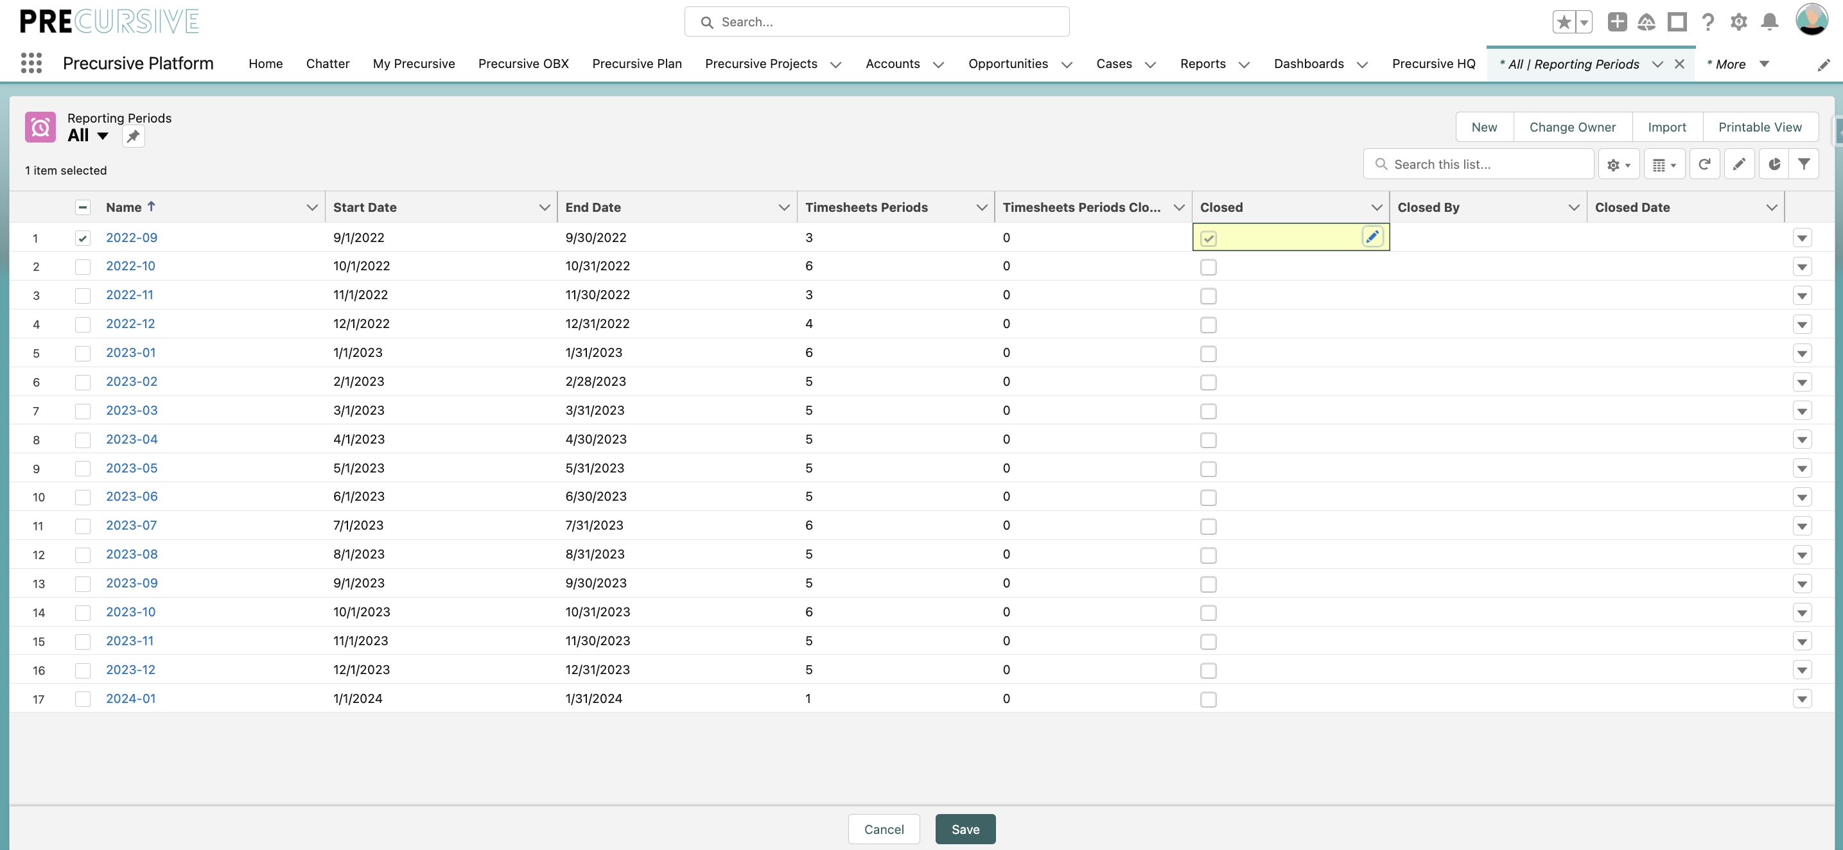This screenshot has height=850, width=1843.
Task: Expand the Accounts nav menu
Action: pyautogui.click(x=938, y=64)
